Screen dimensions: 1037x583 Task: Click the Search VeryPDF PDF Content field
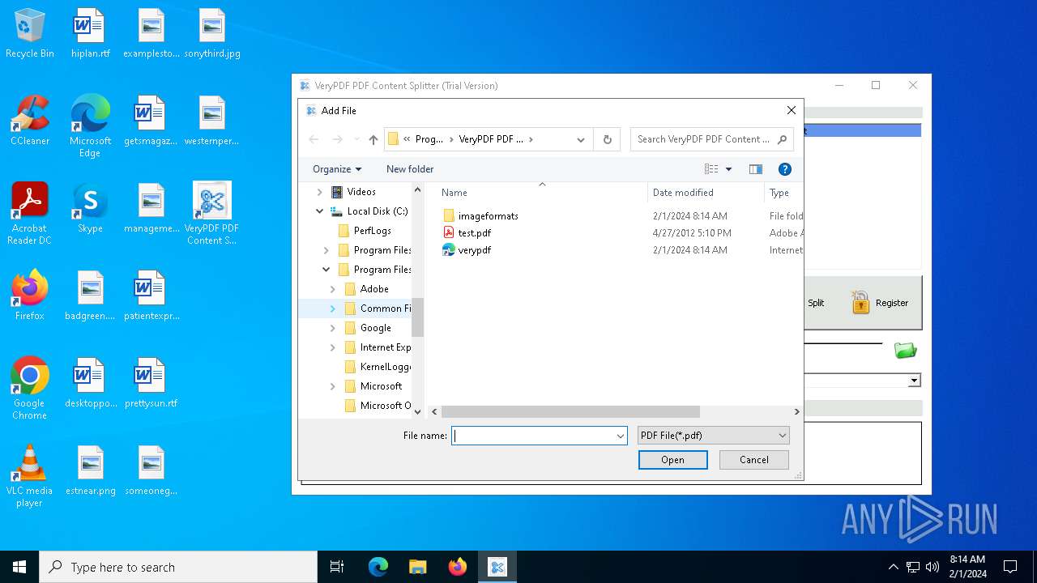[703, 139]
